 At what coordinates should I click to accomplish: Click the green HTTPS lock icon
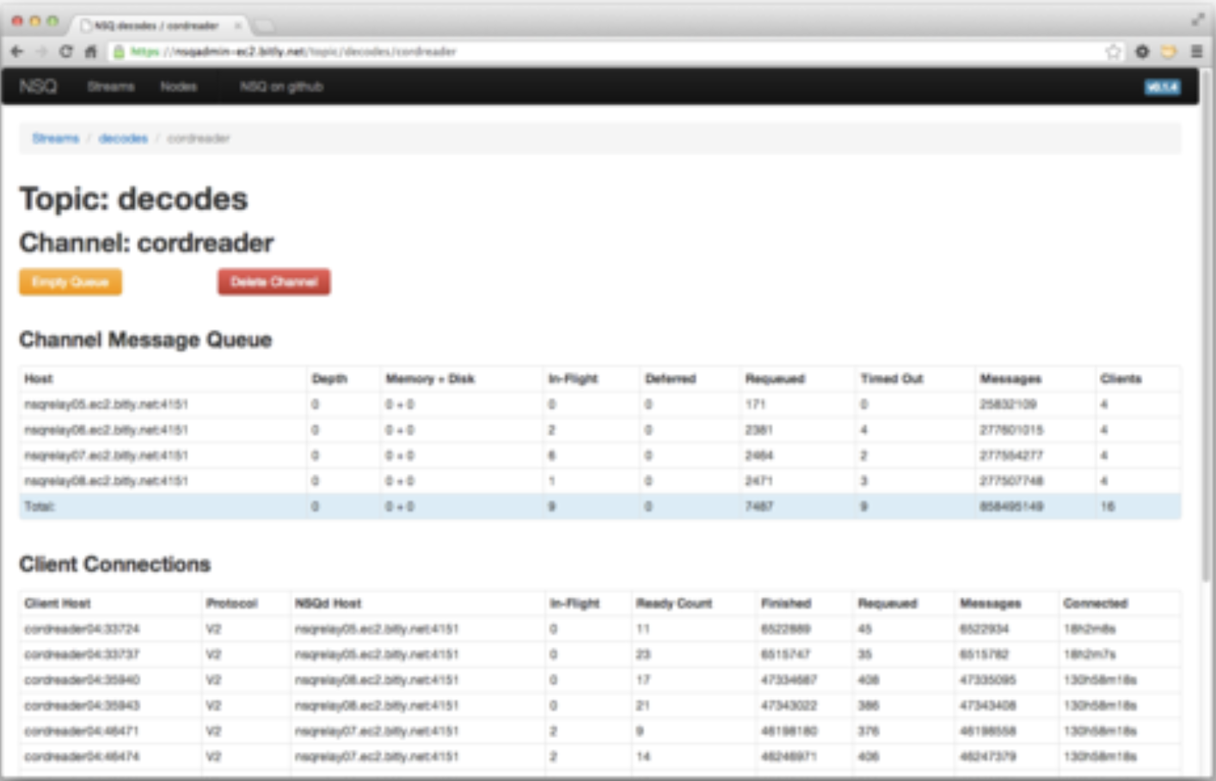pyautogui.click(x=120, y=52)
